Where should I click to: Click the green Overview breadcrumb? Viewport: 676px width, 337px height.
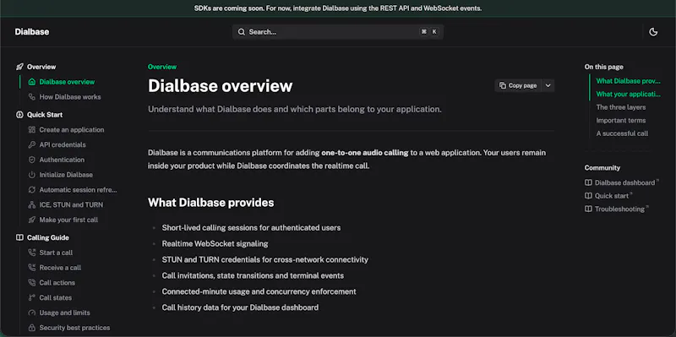[x=162, y=67]
